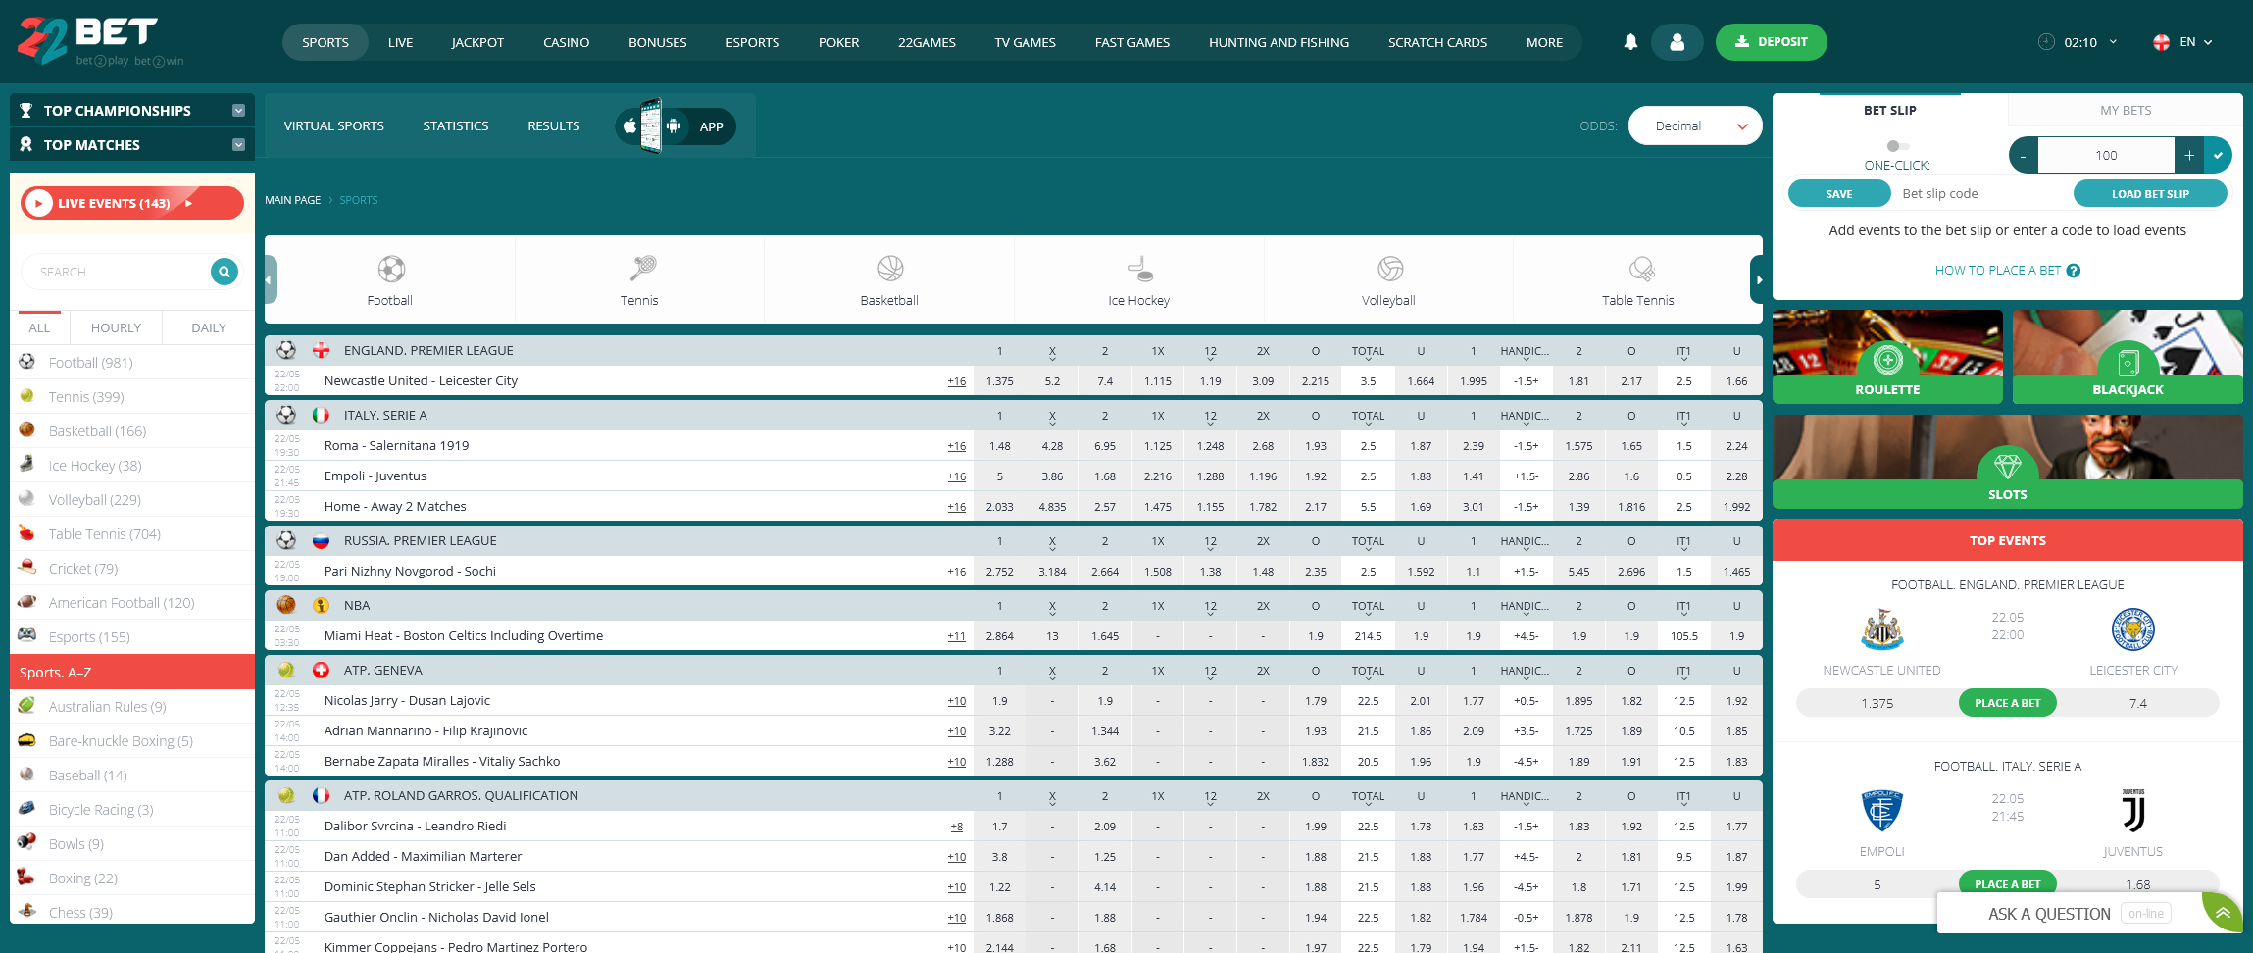2253x953 pixels.
Task: Click the Leicester City club crest
Action: click(x=2133, y=629)
